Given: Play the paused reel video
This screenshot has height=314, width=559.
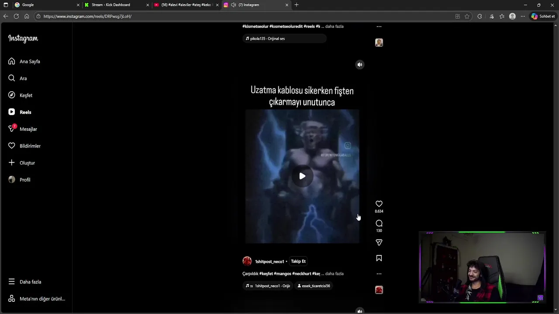Looking at the screenshot, I should tap(302, 176).
